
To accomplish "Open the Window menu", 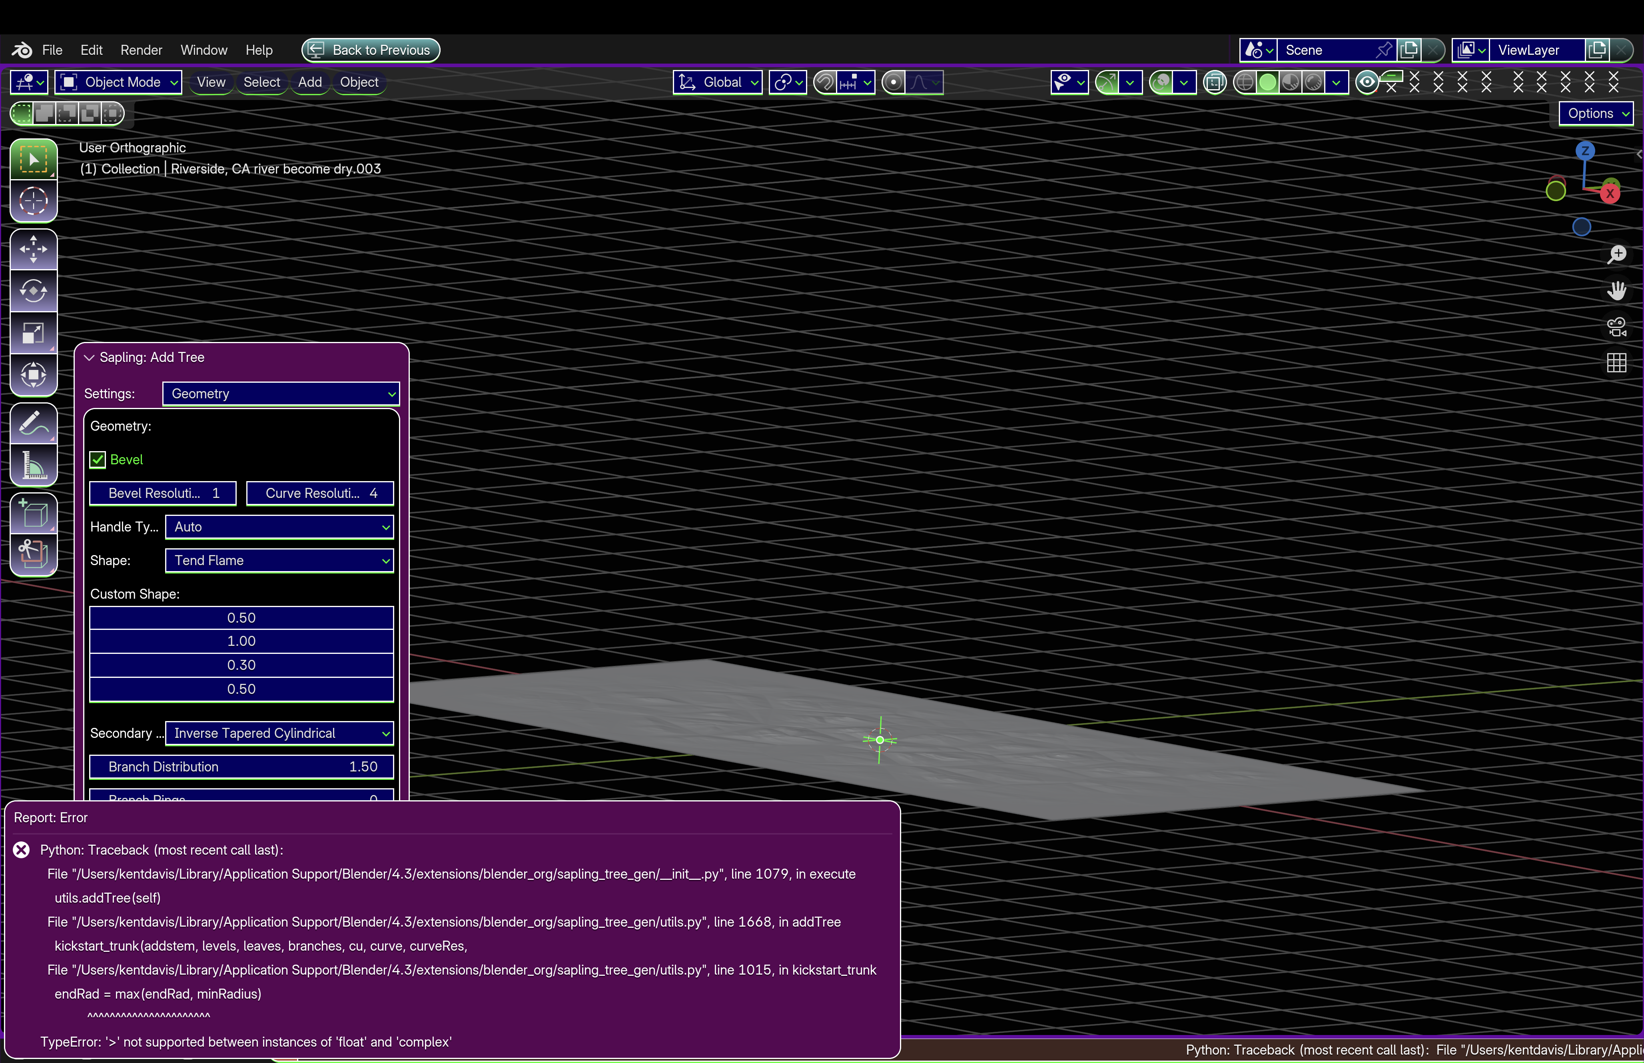I will [x=204, y=50].
